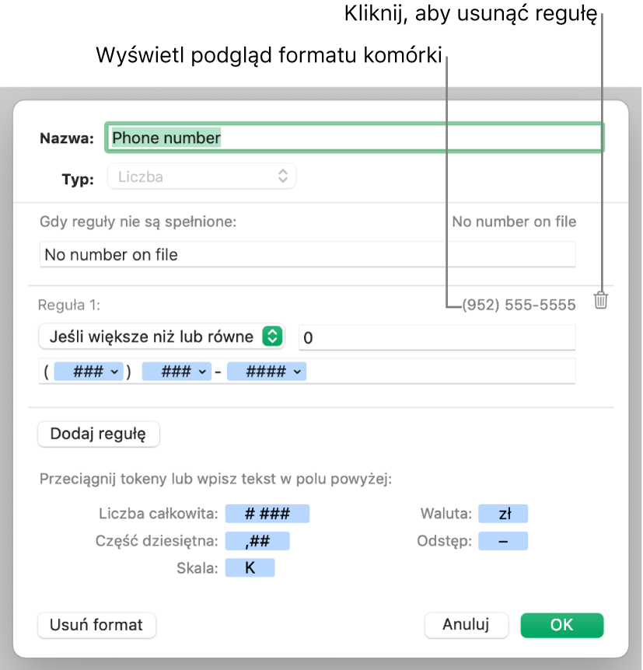
Task: Confirm with the green OK button
Action: (561, 625)
